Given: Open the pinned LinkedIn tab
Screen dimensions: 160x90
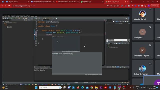Looking at the screenshot, I should 3,2.
